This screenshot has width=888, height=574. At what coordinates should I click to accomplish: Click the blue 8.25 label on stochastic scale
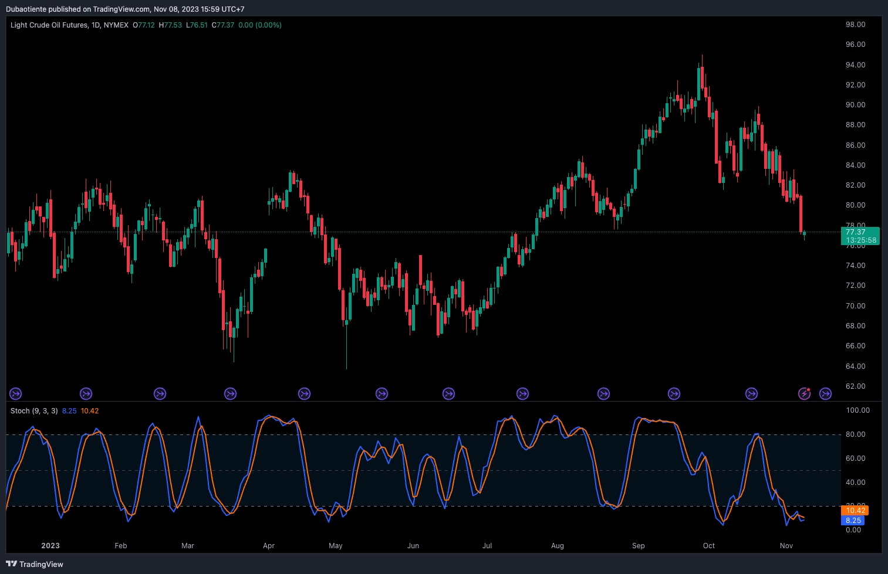[853, 521]
